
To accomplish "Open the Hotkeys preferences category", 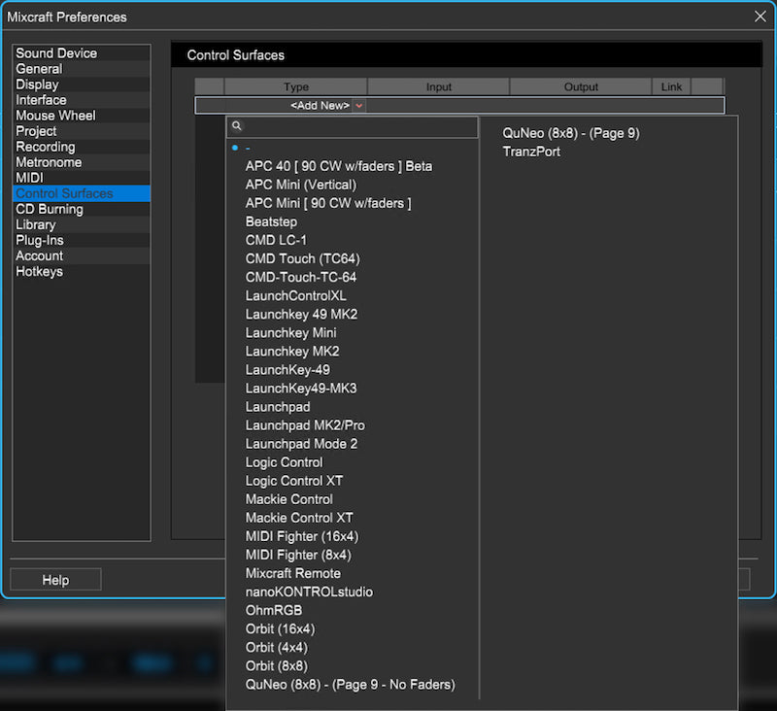I will 39,271.
